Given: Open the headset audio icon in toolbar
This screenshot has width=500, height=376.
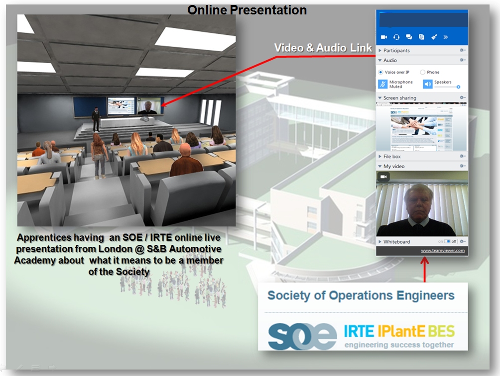Looking at the screenshot, I should 396,37.
